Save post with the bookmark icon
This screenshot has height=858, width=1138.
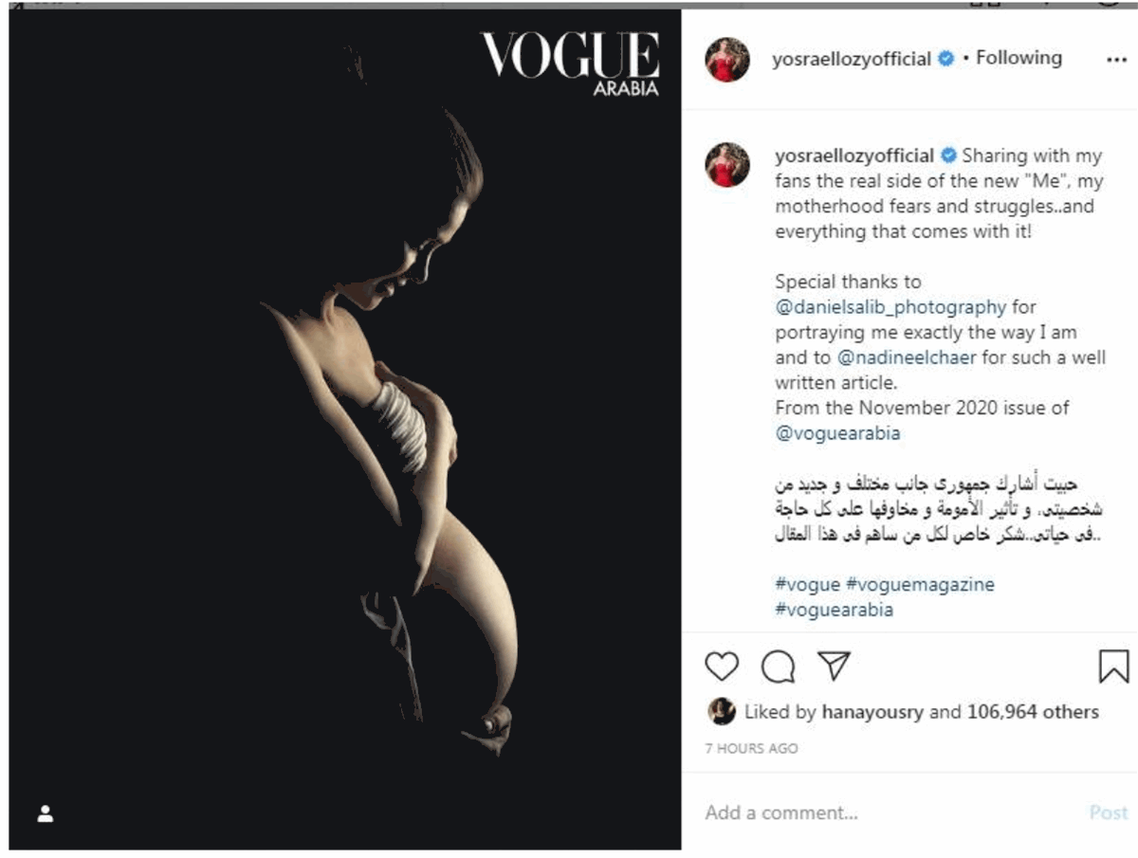[1113, 666]
